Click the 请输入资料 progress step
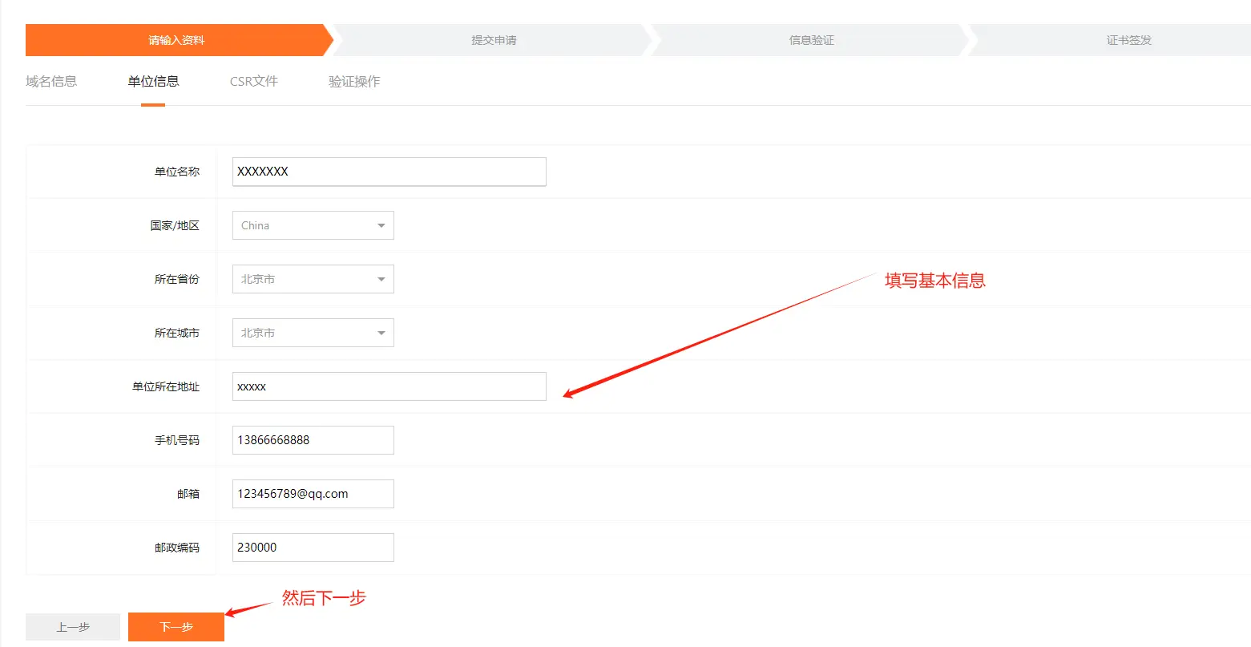The height and width of the screenshot is (647, 1251). (176, 40)
